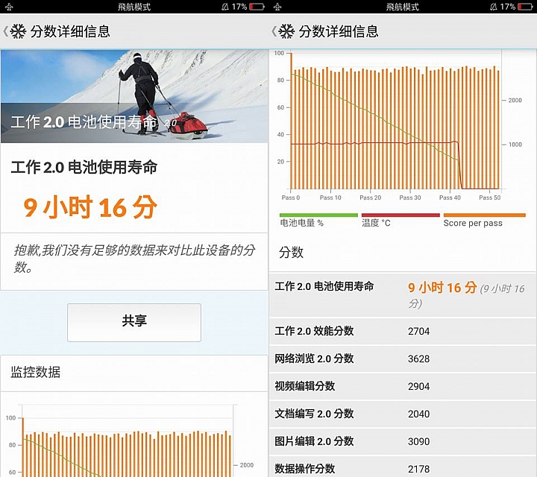
Task: Tap the Pass 30 axis label on right chart
Action: coord(410,198)
